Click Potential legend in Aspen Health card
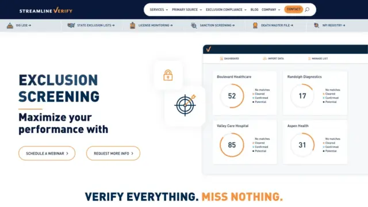 [x=329, y=151]
